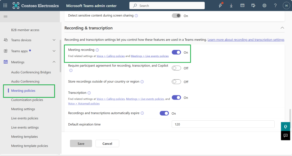Show info for Require participant agreement
Image resolution: width=292 pixels, height=156 pixels.
click(x=71, y=70)
